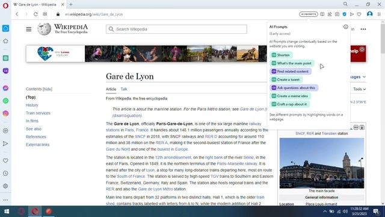Click the AI PROMPTS address bar button
385x217 pixels.
309,14
